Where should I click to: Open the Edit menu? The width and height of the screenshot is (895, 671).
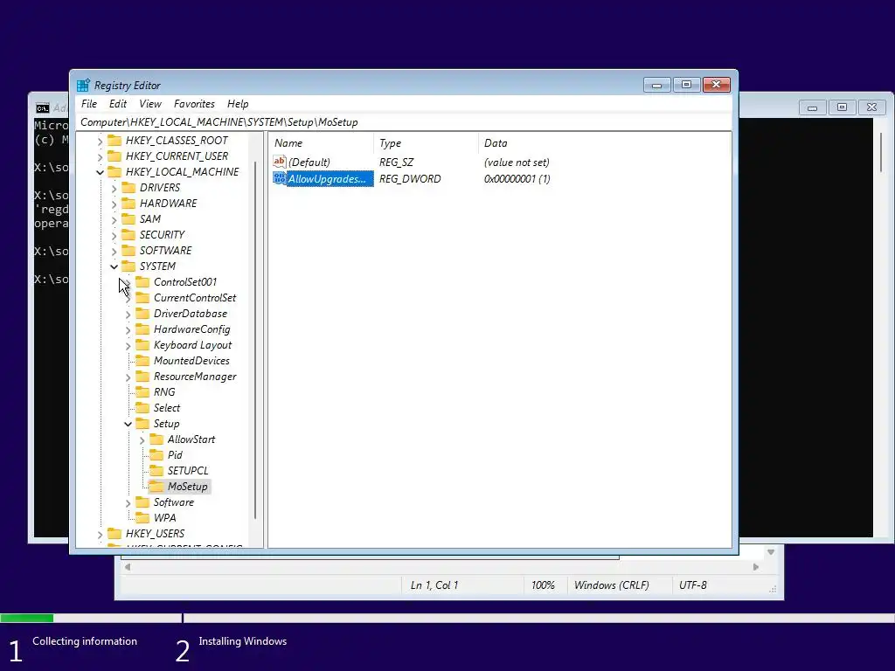coord(118,104)
